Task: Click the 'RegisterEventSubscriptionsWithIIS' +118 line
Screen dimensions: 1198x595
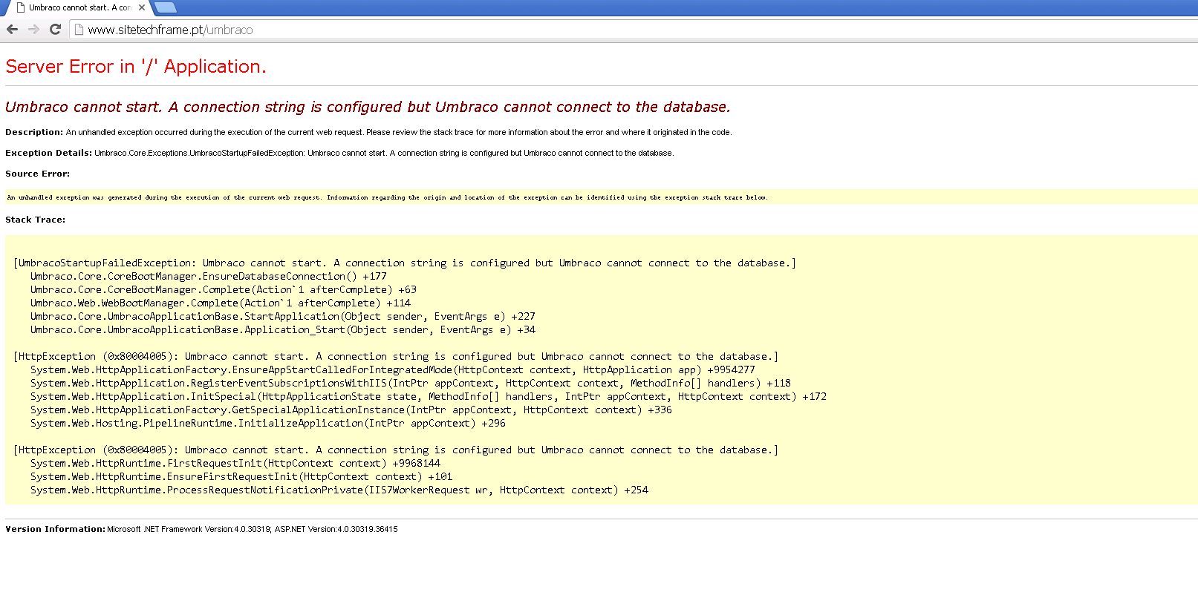Action: (411, 384)
